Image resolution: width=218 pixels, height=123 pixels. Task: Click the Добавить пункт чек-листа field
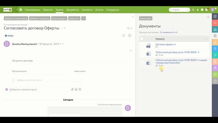click(49, 80)
